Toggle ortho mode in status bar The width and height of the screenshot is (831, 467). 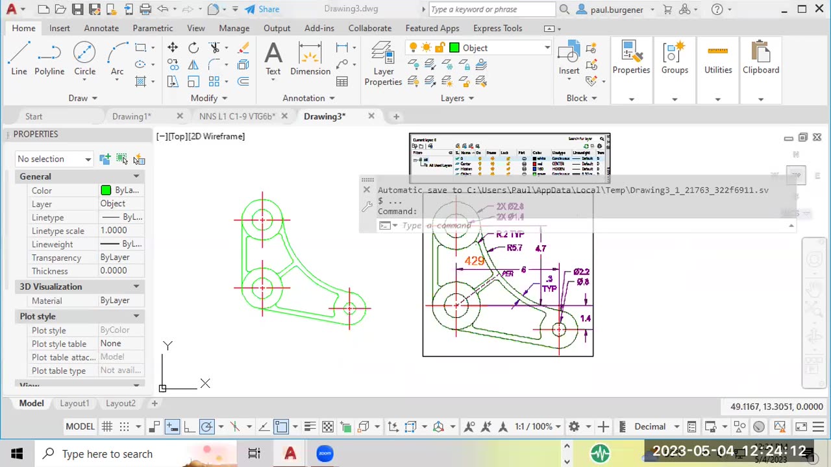point(189,426)
